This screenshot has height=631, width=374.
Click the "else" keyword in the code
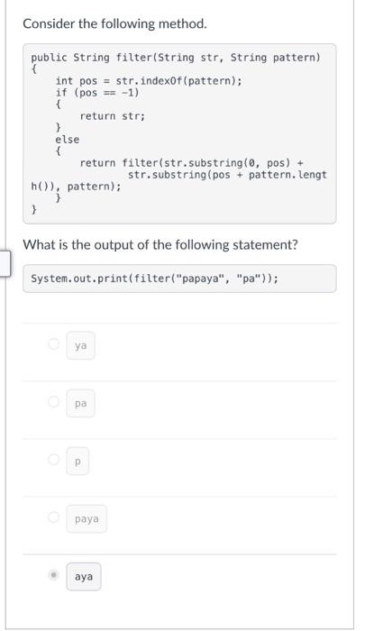[x=68, y=139]
